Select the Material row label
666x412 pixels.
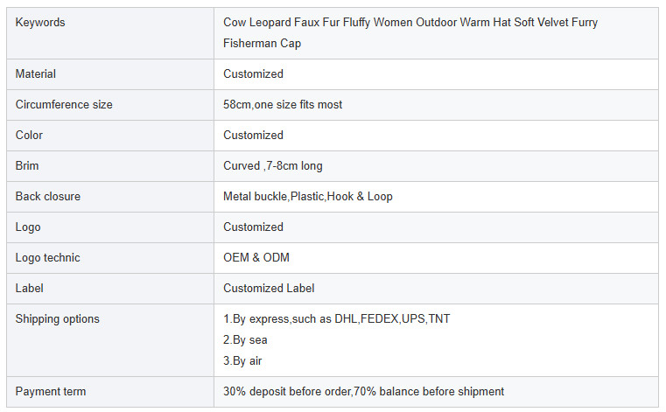(x=36, y=74)
